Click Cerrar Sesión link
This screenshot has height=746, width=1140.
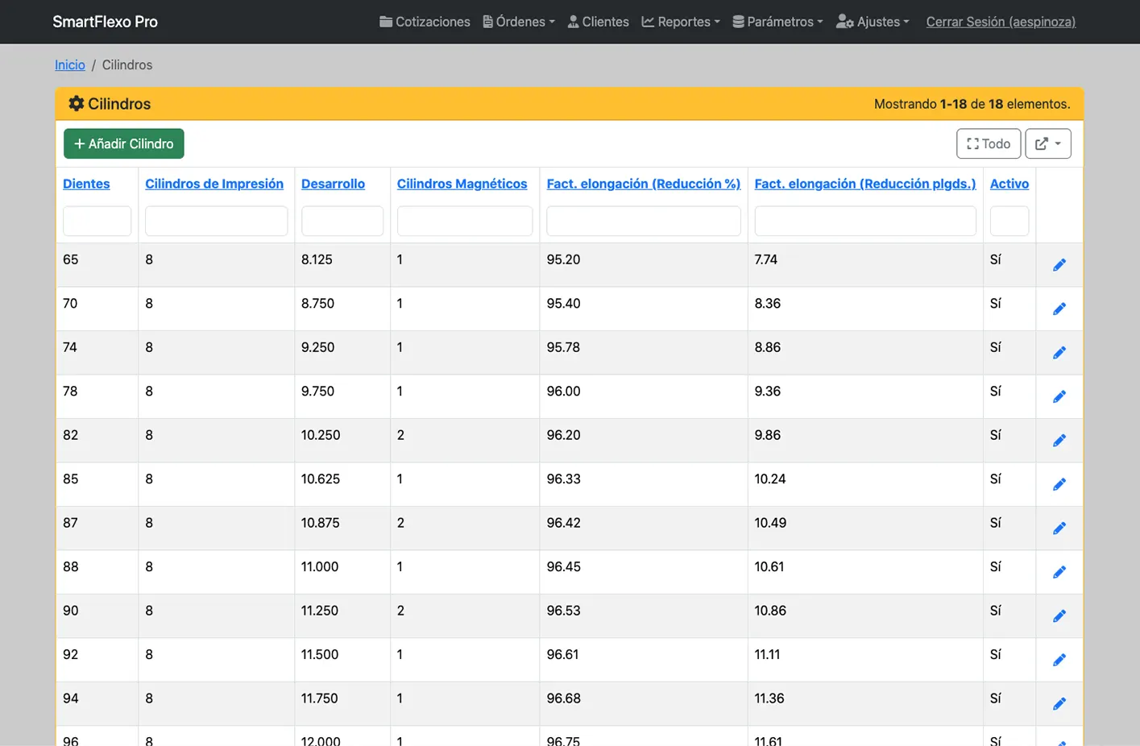pyautogui.click(x=1001, y=22)
